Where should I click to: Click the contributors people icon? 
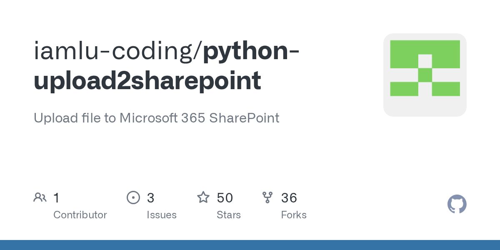(40, 197)
